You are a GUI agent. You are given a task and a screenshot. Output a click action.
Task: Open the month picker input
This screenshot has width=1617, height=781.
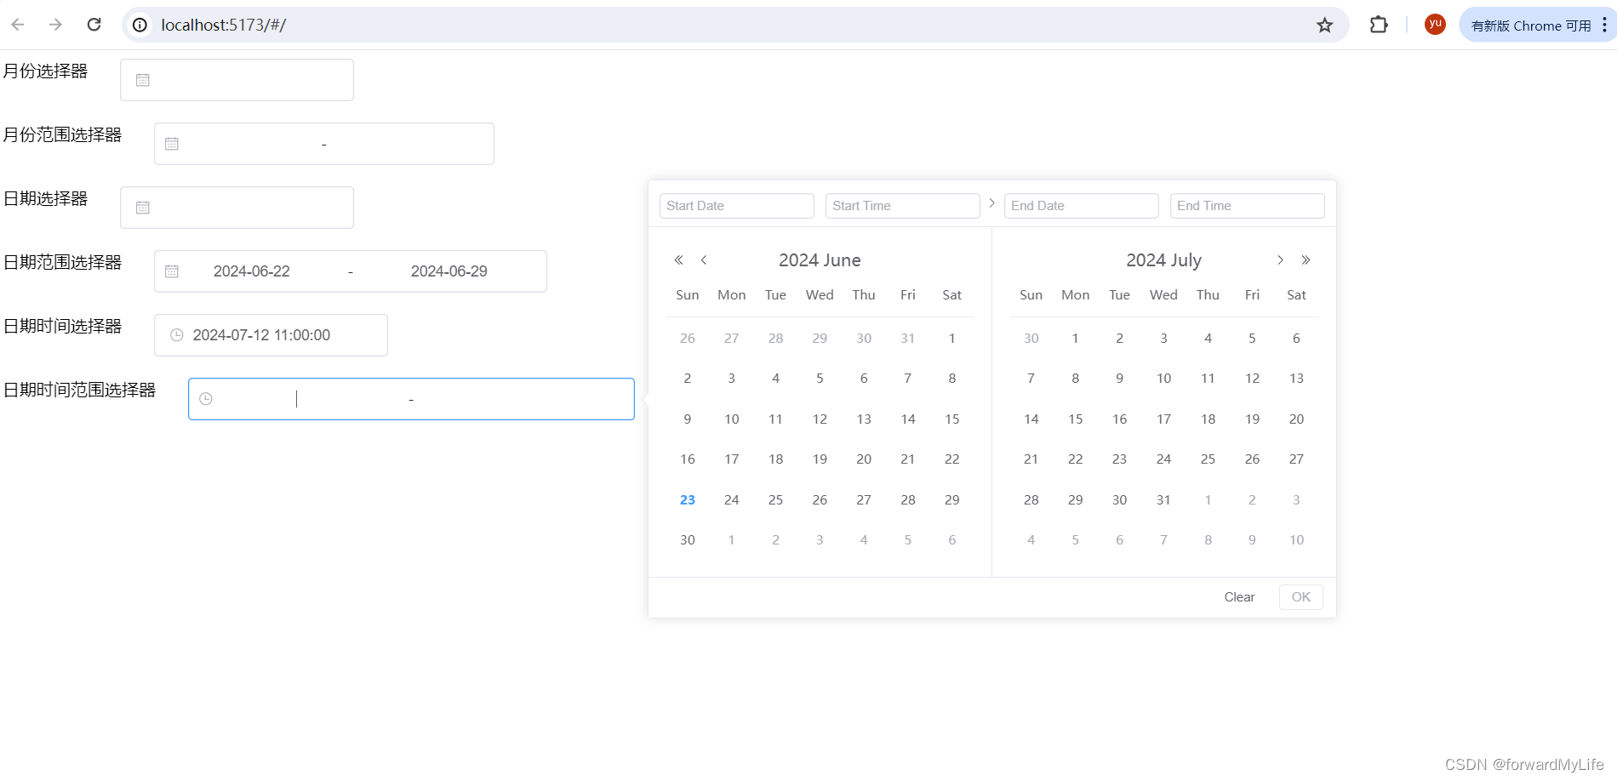tap(237, 80)
